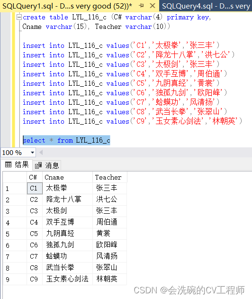Click the 林朝英 Teacher cell
The image size is (252, 299).
pos(109,279)
